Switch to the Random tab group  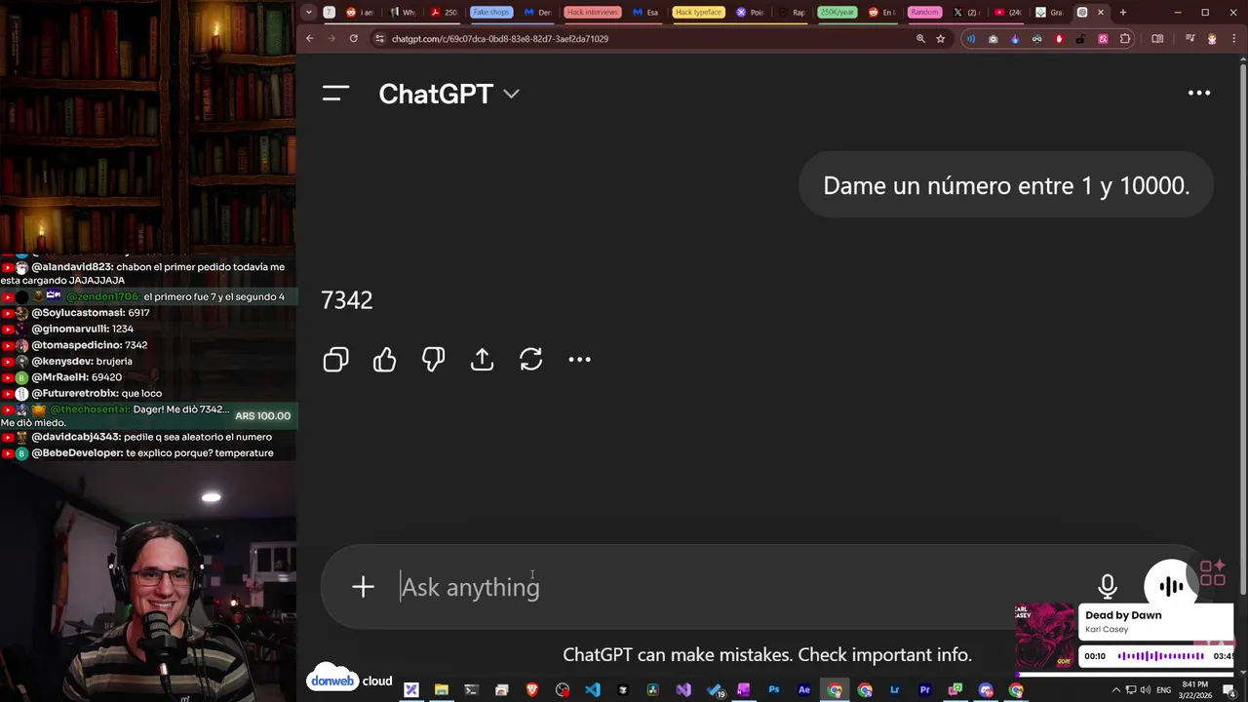click(924, 13)
